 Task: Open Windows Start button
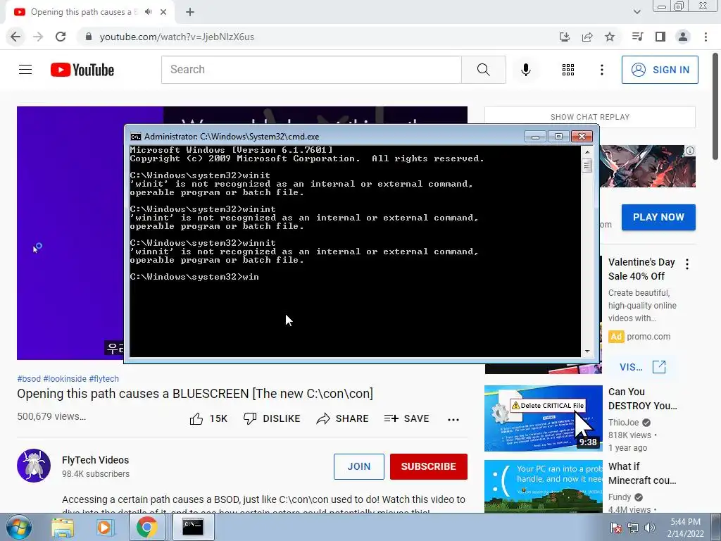[x=19, y=527]
